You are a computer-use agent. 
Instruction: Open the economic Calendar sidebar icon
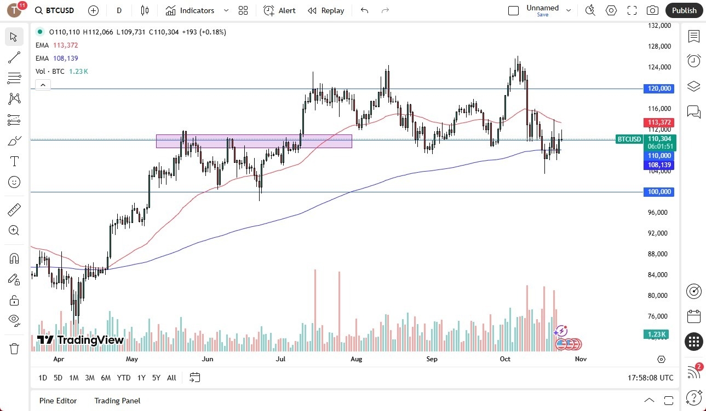693,316
